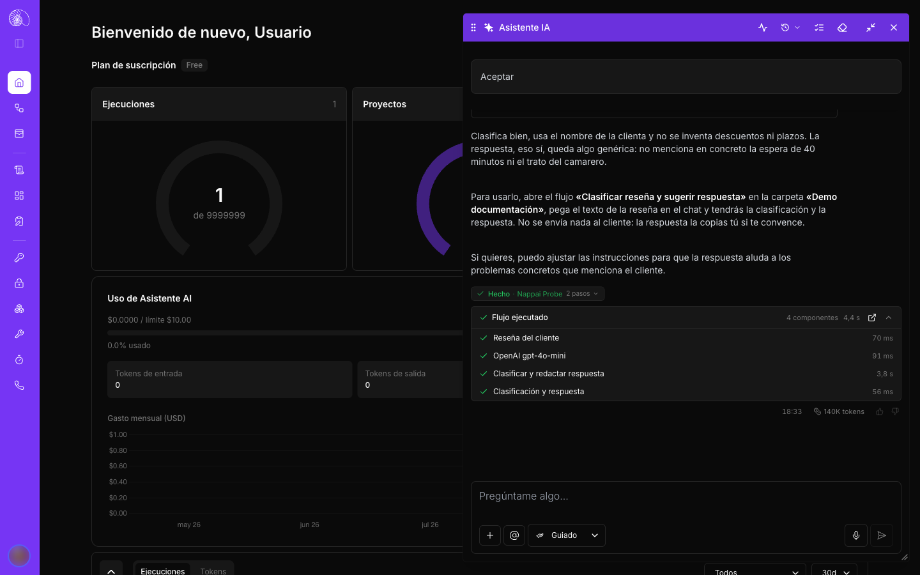
Task: Send the message with the arrow button
Action: [882, 535]
